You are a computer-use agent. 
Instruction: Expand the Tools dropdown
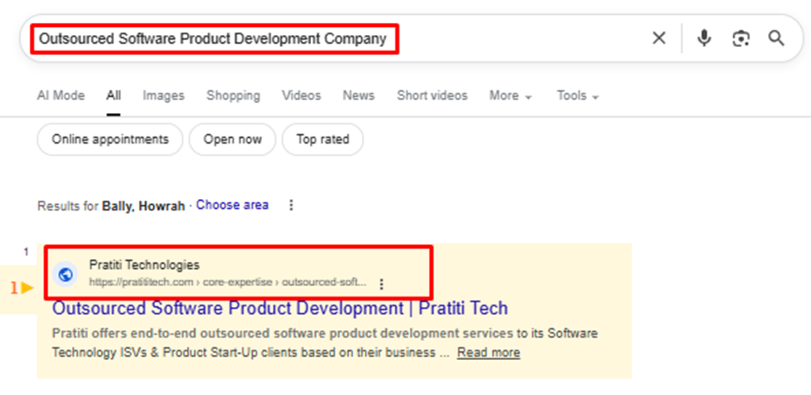[577, 96]
